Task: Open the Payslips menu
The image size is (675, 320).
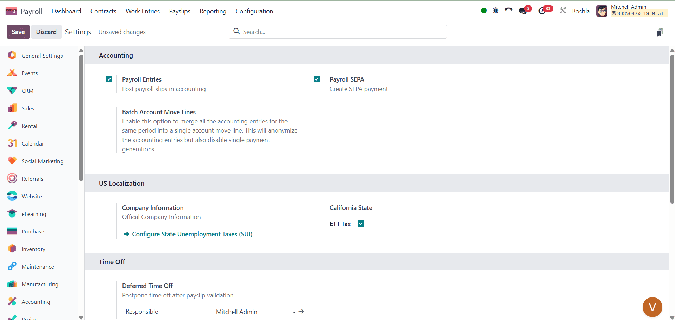Action: point(179,11)
